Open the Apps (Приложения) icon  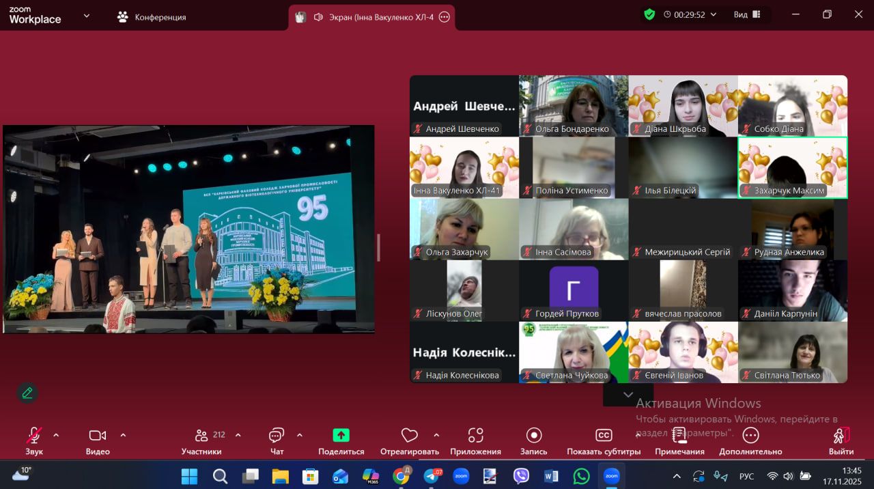475,436
